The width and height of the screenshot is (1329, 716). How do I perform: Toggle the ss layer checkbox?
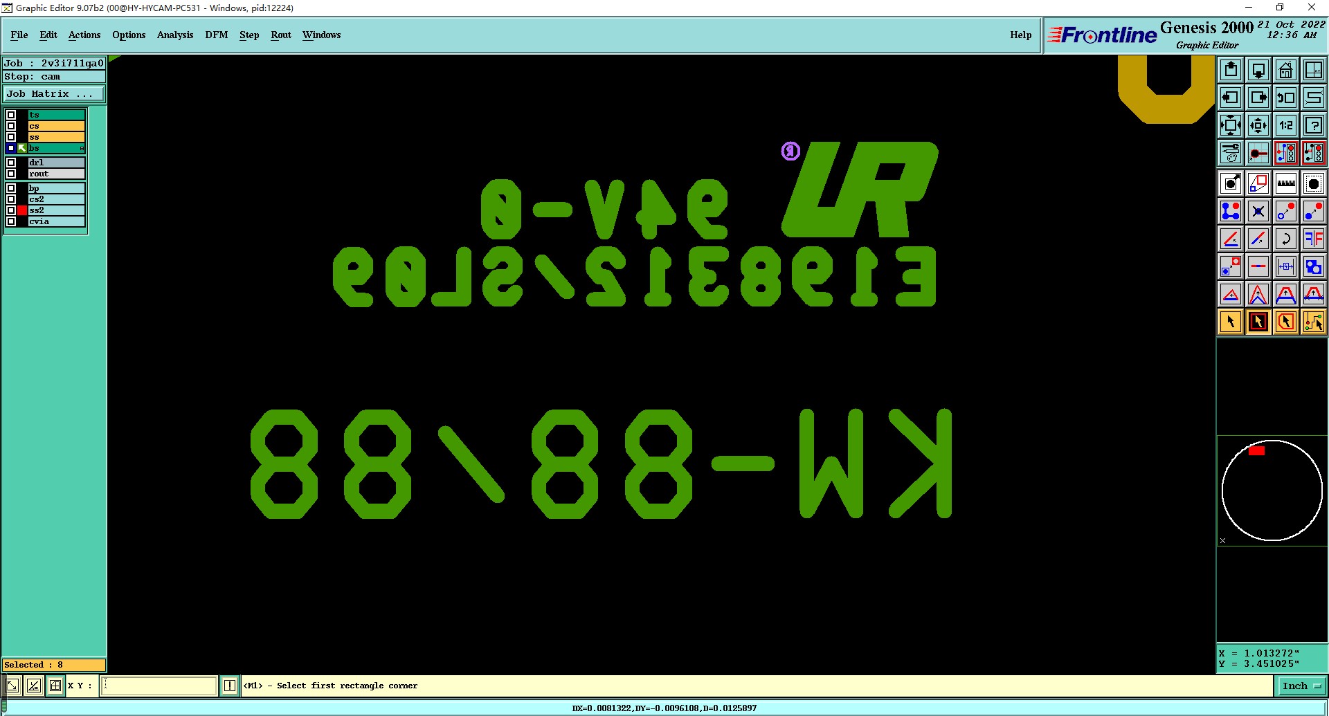click(11, 137)
